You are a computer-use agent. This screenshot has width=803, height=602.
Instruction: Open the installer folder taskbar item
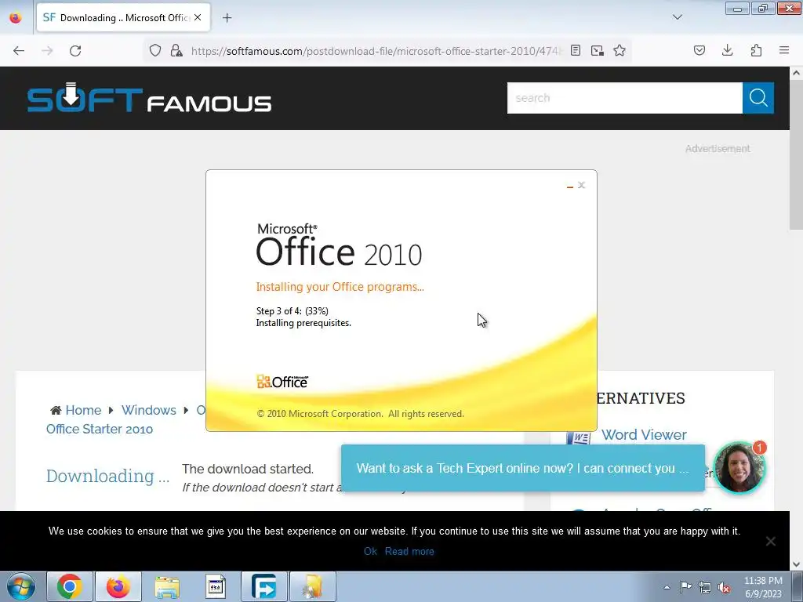[313, 586]
